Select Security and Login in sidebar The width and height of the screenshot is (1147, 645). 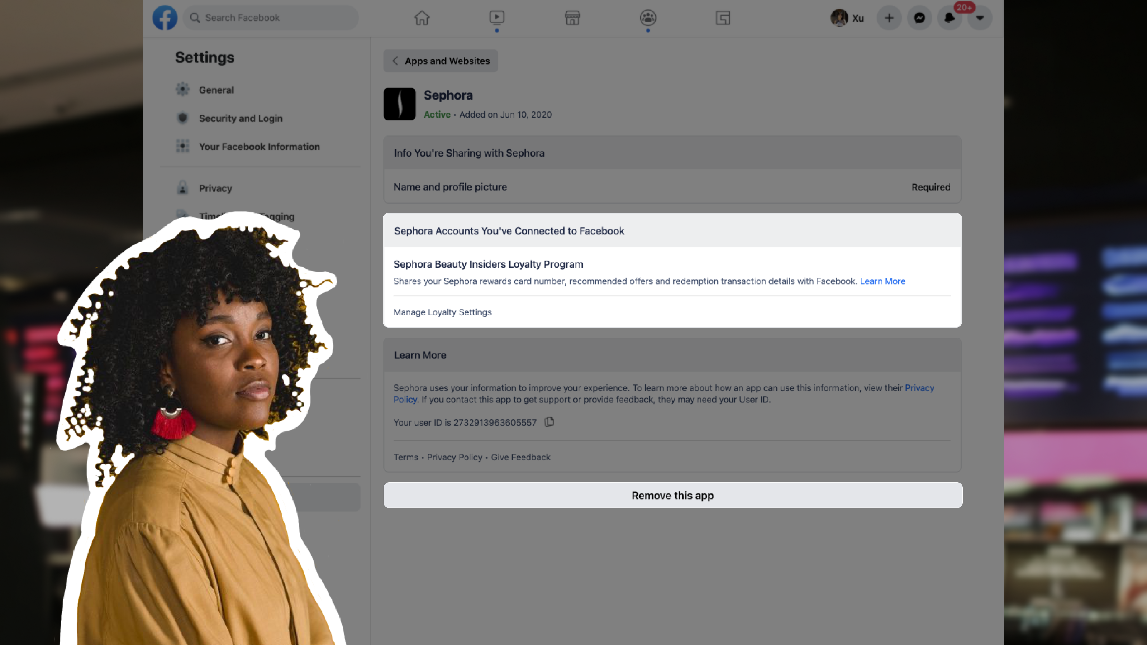pyautogui.click(x=241, y=118)
